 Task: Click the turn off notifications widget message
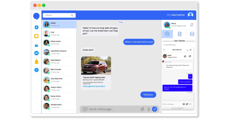(x=177, y=88)
